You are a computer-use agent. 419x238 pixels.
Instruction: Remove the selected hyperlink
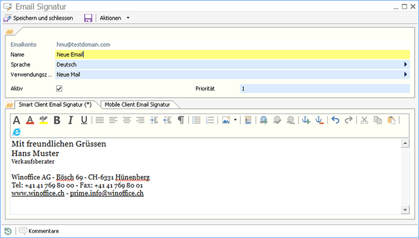click(290, 121)
